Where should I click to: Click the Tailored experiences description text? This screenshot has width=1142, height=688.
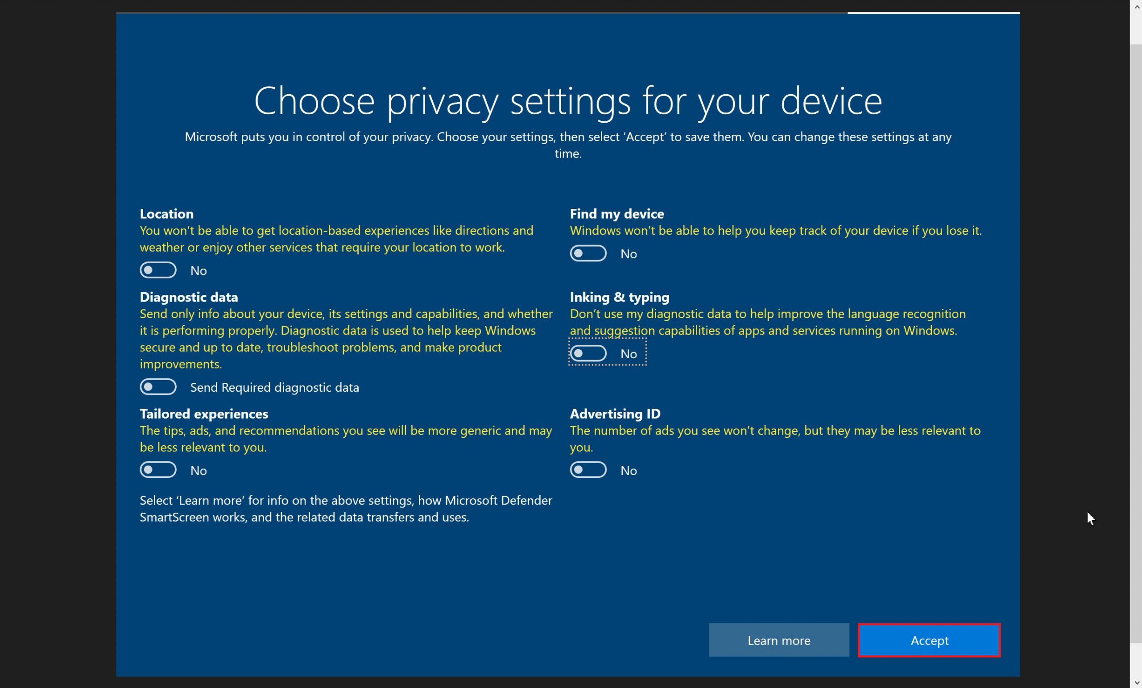346,439
